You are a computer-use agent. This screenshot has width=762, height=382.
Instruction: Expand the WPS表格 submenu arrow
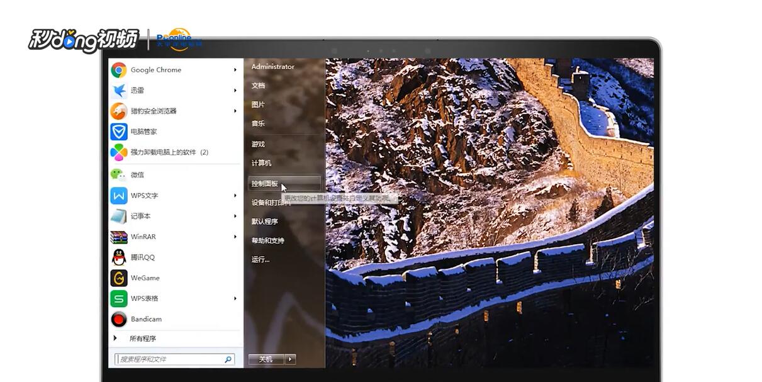coord(235,298)
